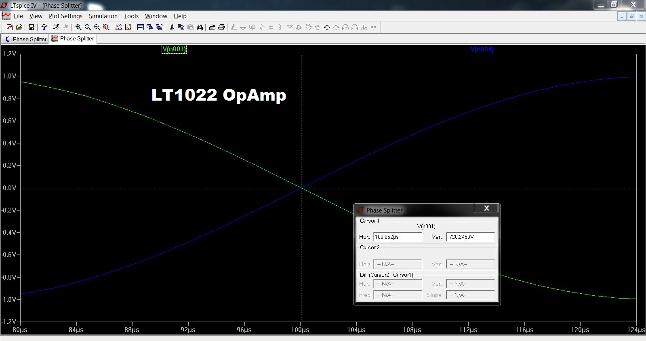Viewport: 646px width, 341px height.
Task: Click the Cursor 2 Vert N/A field
Action: coord(470,264)
